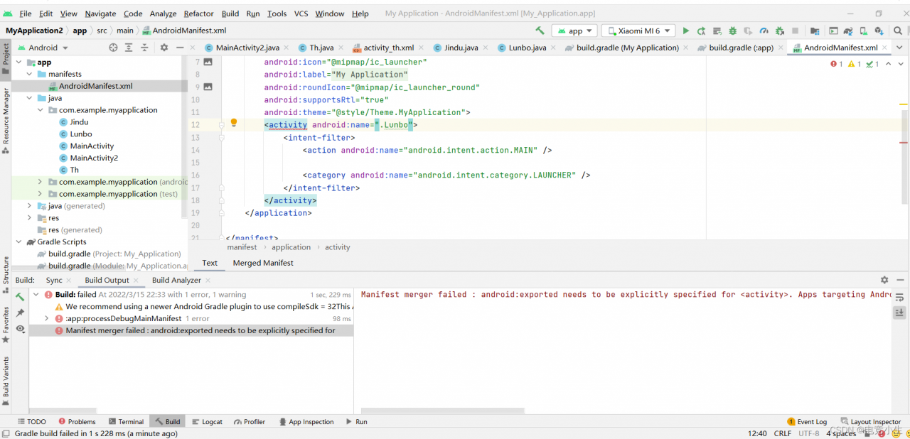Collapse the Gradle Scripts tree node
The height and width of the screenshot is (439, 910).
tap(19, 242)
